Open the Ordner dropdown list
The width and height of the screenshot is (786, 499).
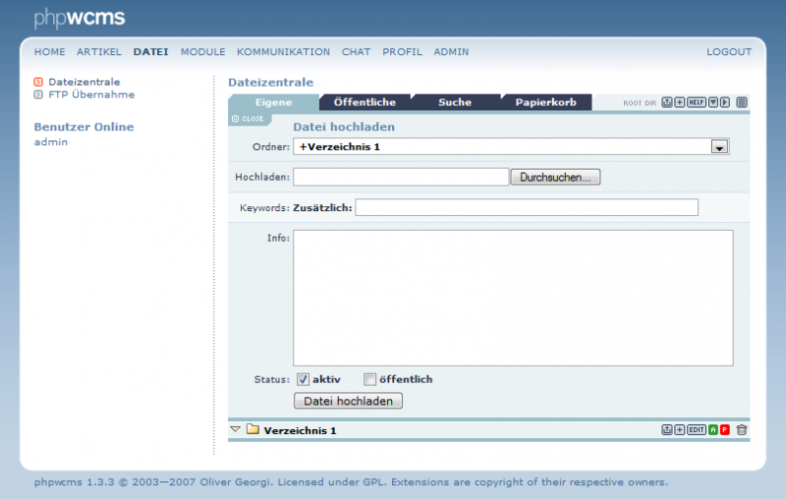click(719, 146)
